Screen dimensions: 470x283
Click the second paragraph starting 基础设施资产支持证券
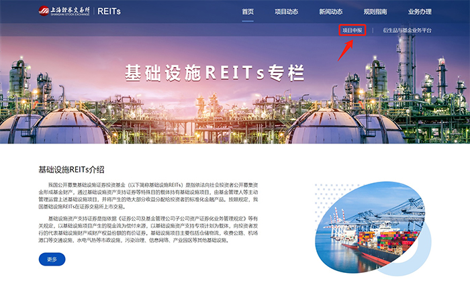pyautogui.click(x=148, y=229)
